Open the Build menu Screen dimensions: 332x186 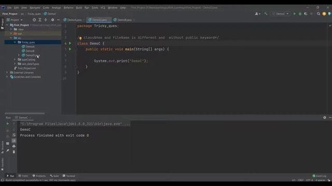pos(79,8)
